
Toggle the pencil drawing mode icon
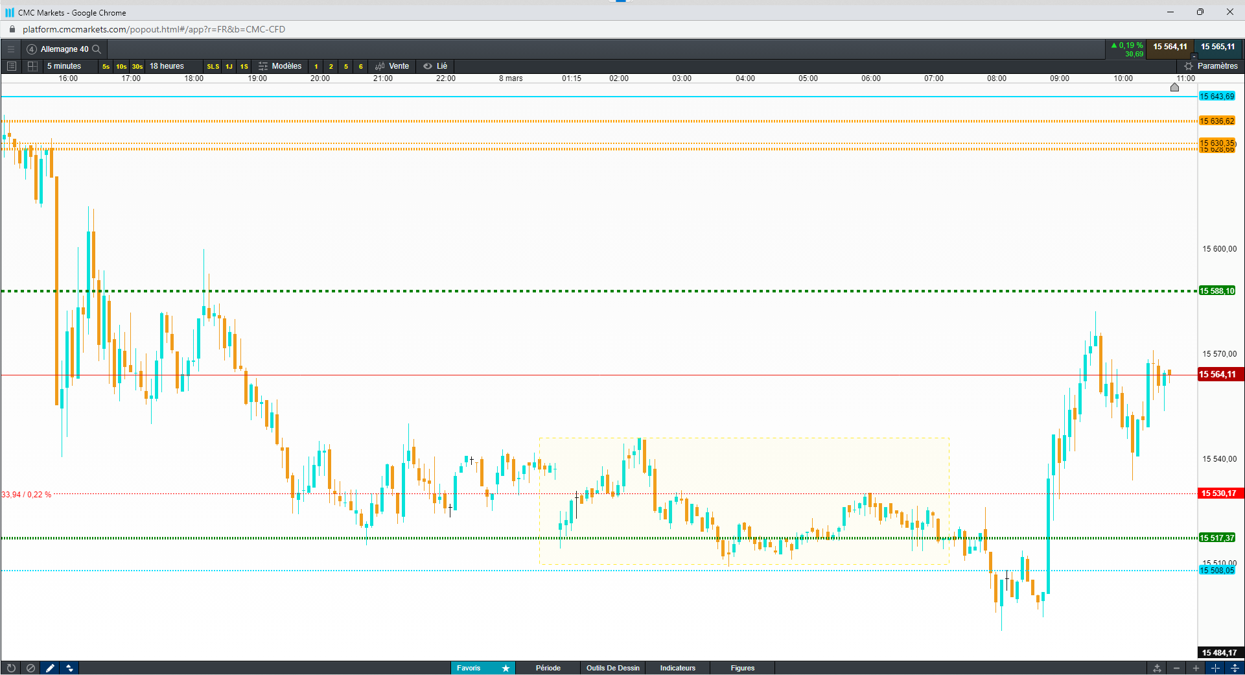click(50, 668)
